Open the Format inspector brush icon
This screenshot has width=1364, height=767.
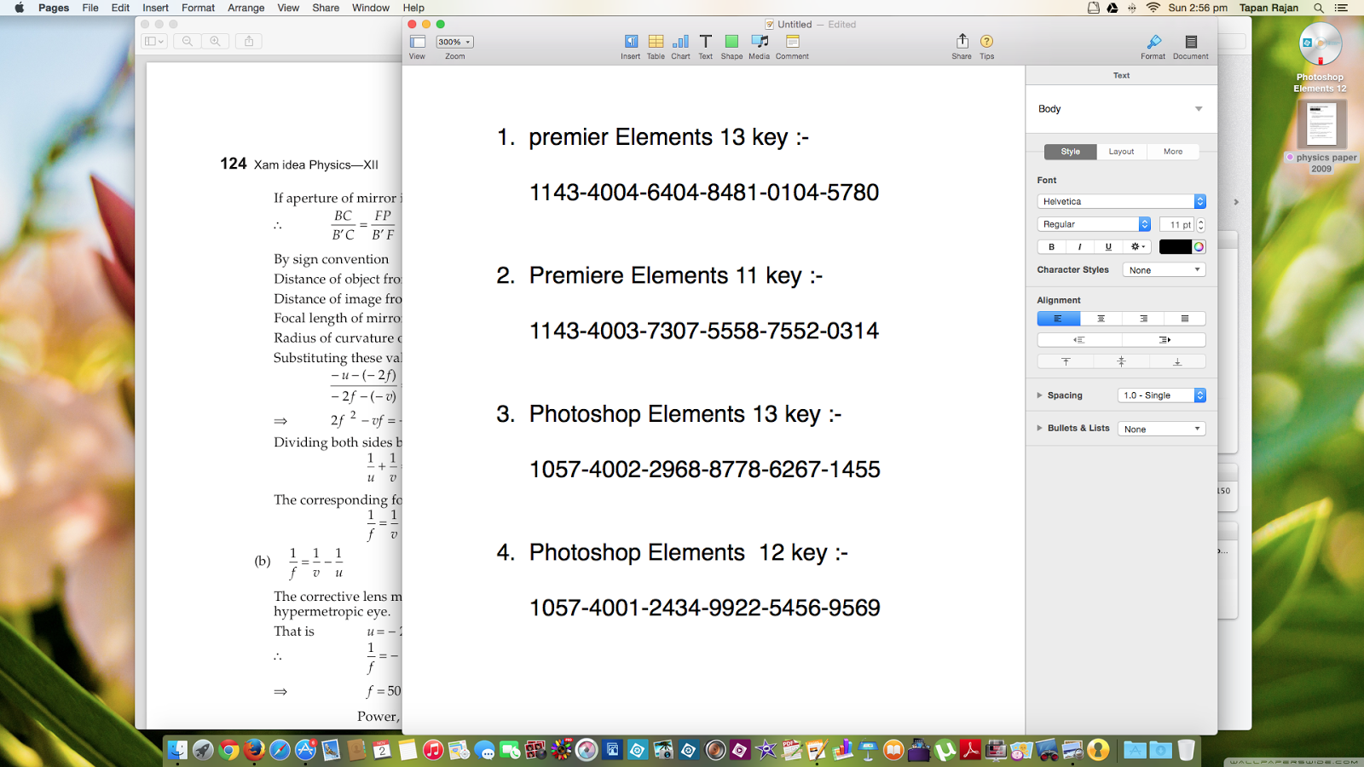click(x=1153, y=42)
